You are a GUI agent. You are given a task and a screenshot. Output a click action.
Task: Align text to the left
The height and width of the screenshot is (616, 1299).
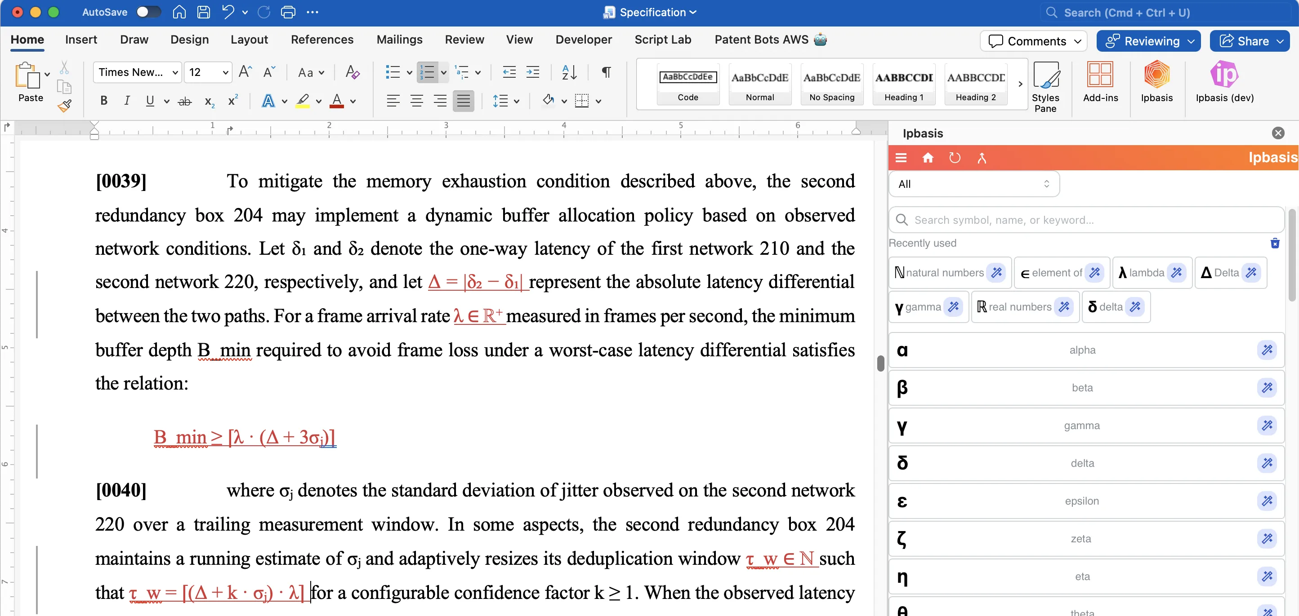coord(393,101)
